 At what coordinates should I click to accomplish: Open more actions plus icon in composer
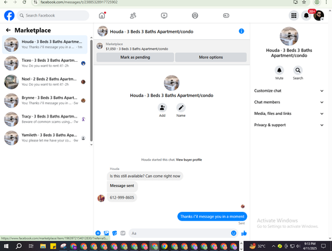click(x=98, y=233)
